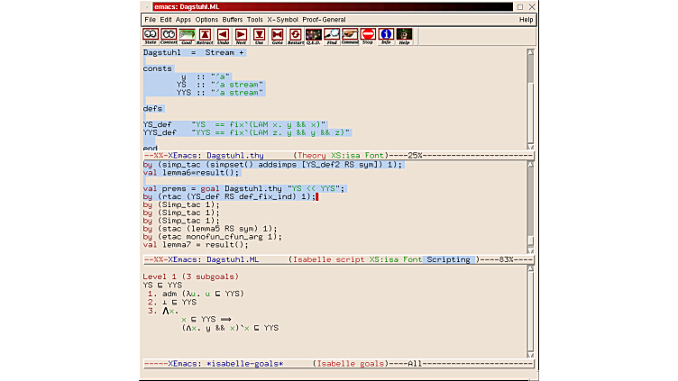678x381 pixels.
Task: Undo the last proof step
Action: point(223,35)
